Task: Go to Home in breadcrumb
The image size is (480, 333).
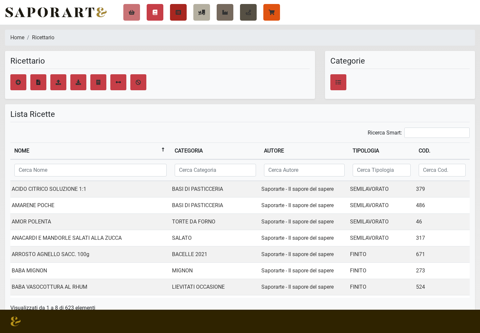Action: (x=17, y=38)
